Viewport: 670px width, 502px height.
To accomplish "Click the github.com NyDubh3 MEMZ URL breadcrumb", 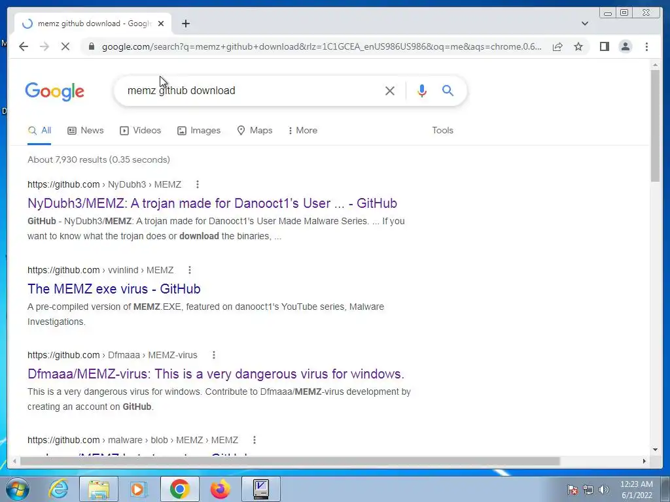I will (104, 184).
